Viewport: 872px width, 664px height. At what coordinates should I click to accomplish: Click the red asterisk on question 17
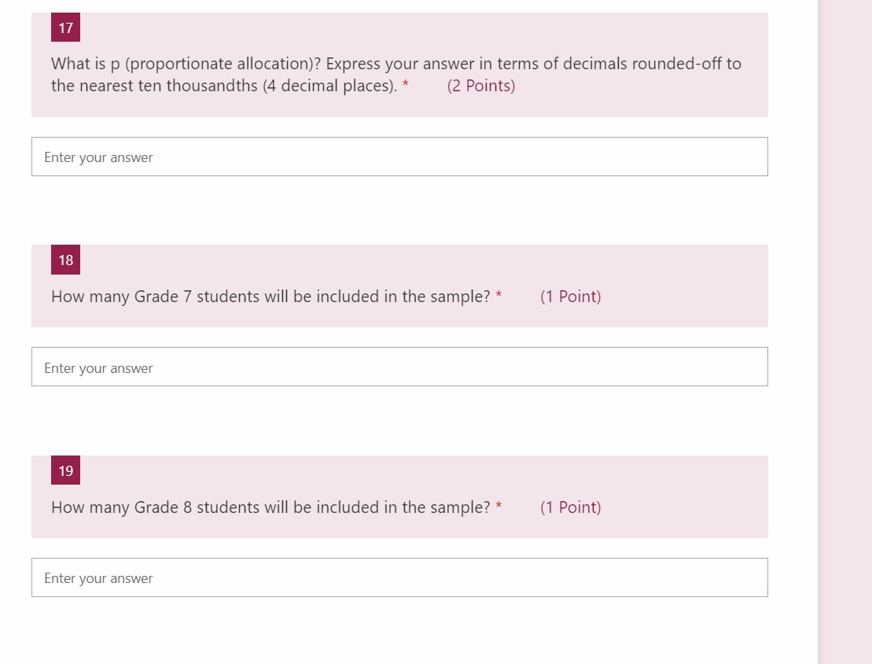click(405, 85)
